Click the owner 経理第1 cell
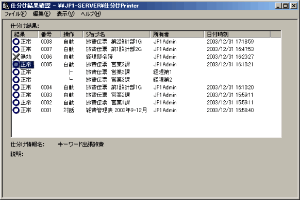 pos(162,72)
